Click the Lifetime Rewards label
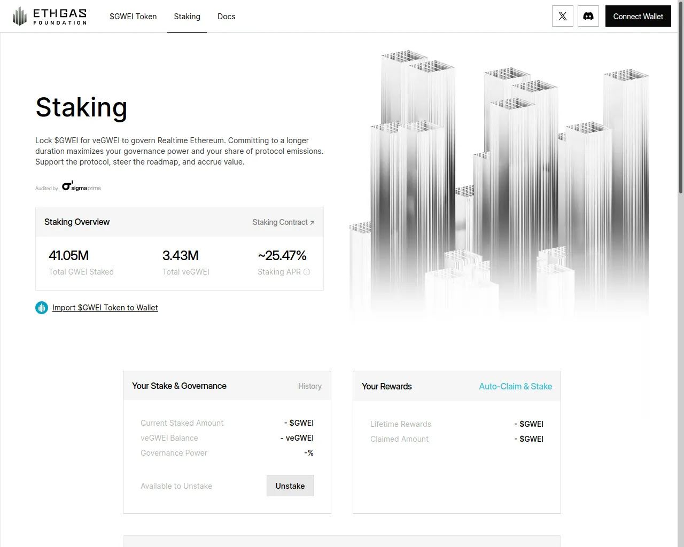Image resolution: width=684 pixels, height=547 pixels. tap(401, 424)
